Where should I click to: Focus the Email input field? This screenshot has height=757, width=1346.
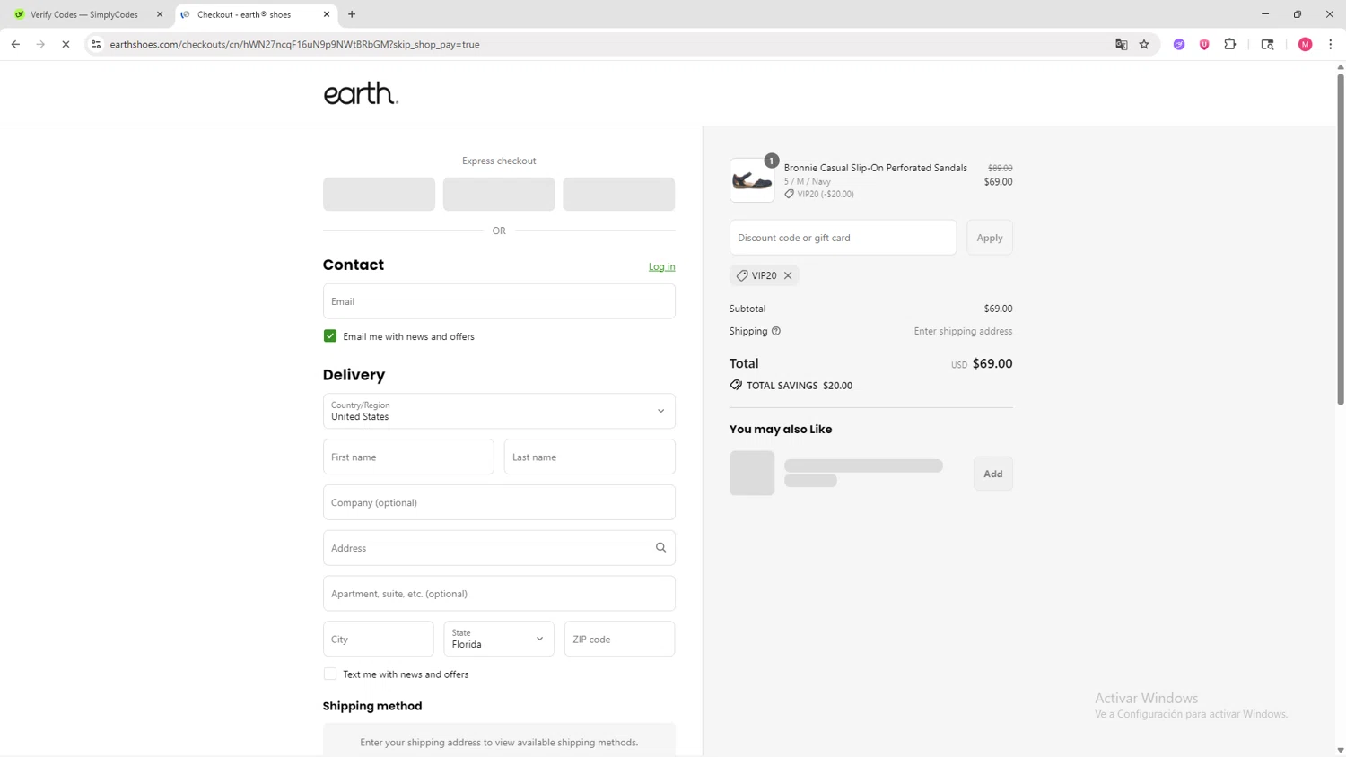tap(499, 301)
